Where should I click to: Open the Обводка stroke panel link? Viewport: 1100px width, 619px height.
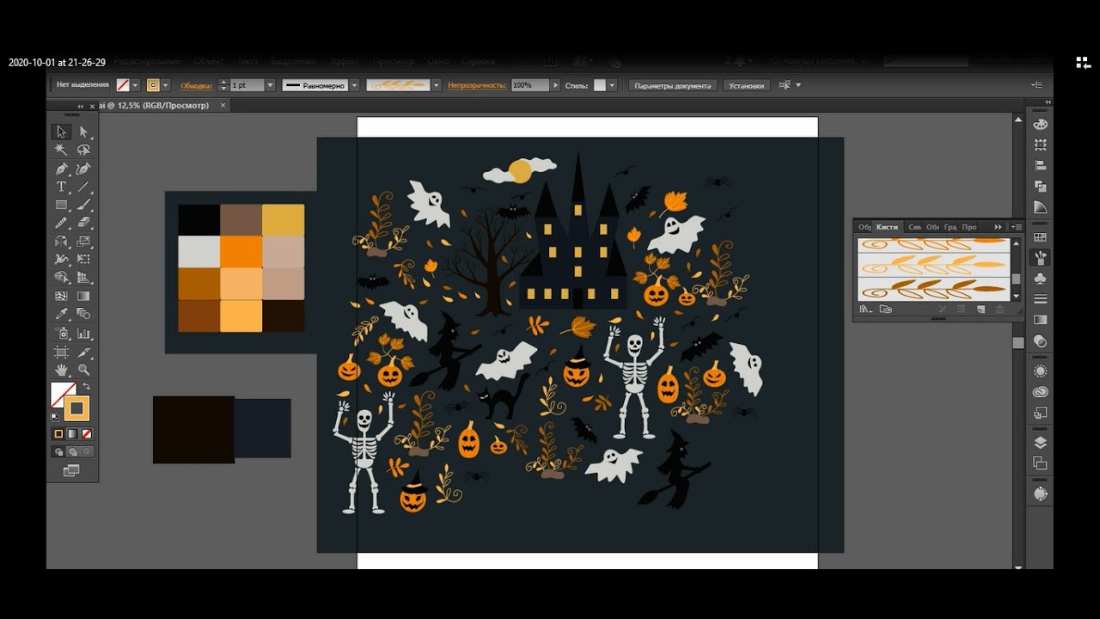pos(196,85)
